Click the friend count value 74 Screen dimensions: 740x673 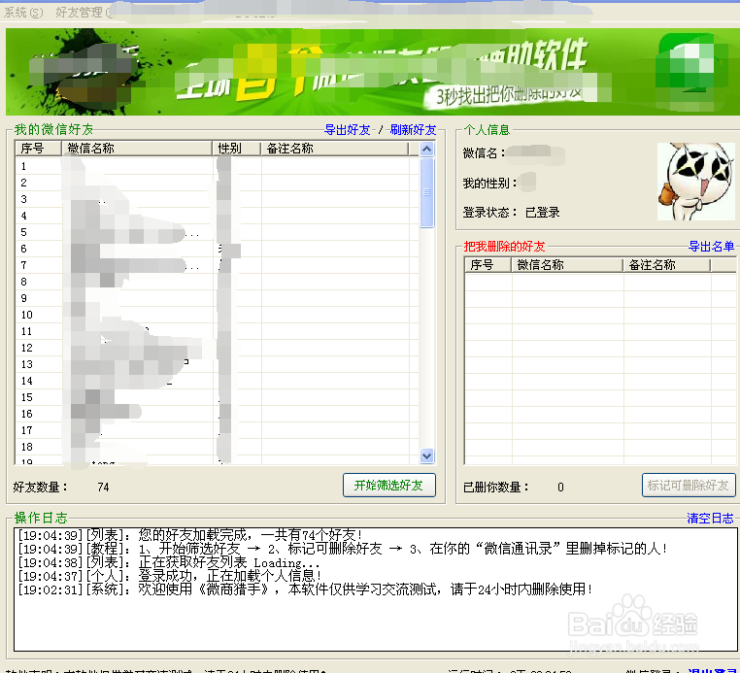tap(103, 488)
